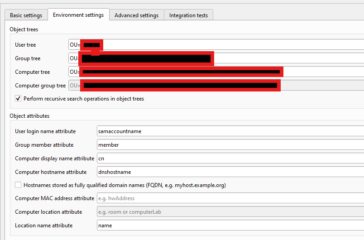Screen dimensions: 364x240
Task: Edit the User login name attribute field
Action: point(230,131)
